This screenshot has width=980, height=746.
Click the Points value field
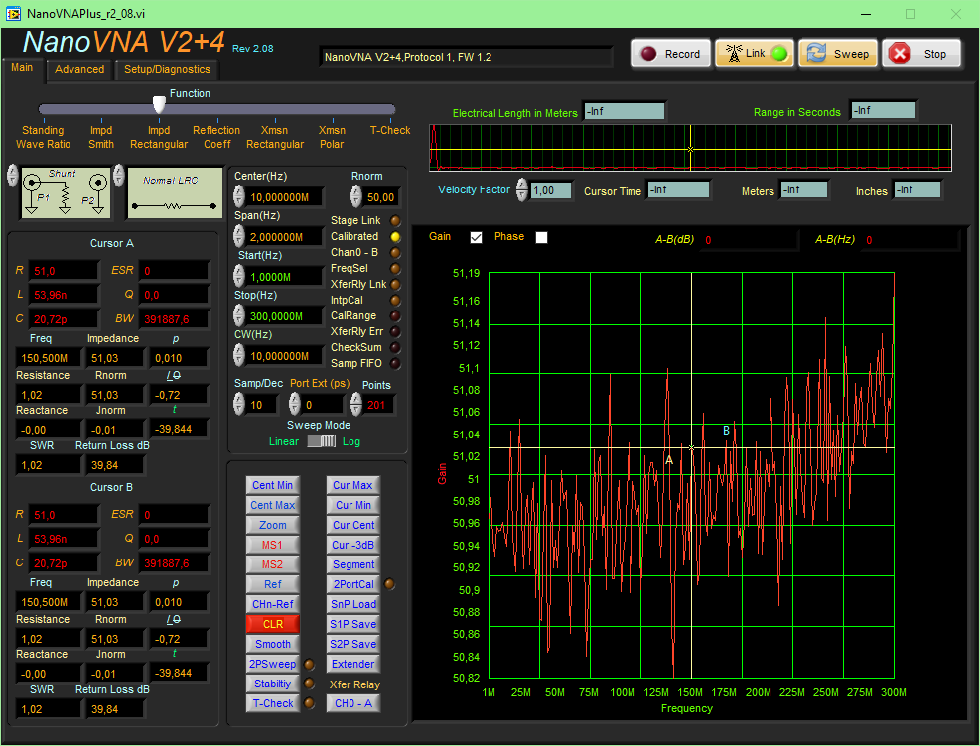pos(378,405)
